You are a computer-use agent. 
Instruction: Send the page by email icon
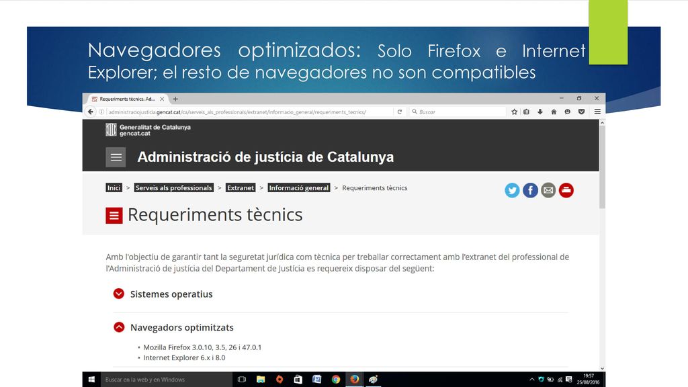click(x=548, y=190)
